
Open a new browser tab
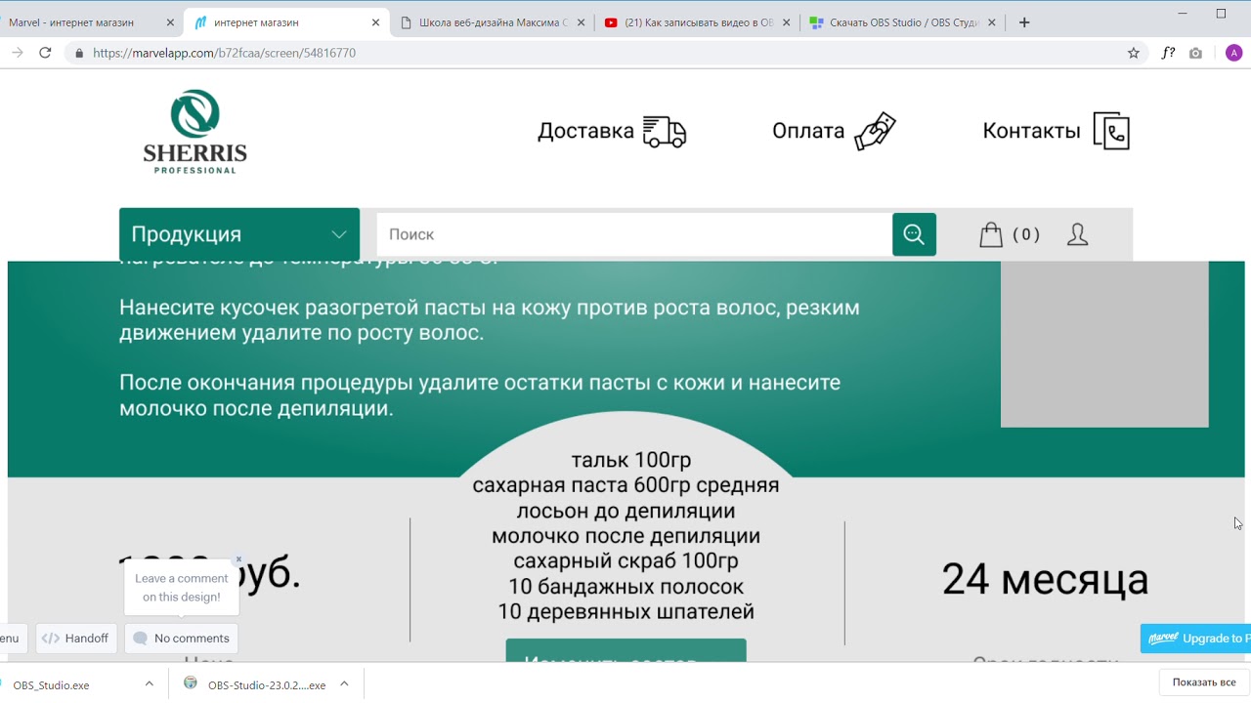click(1024, 22)
